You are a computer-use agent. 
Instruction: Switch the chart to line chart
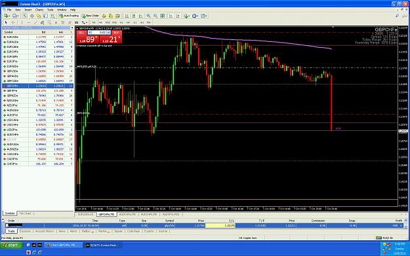tap(140, 16)
